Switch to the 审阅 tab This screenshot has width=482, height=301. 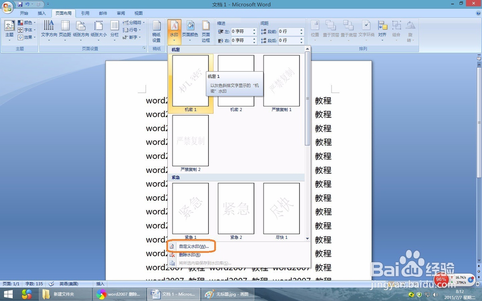[x=121, y=13]
